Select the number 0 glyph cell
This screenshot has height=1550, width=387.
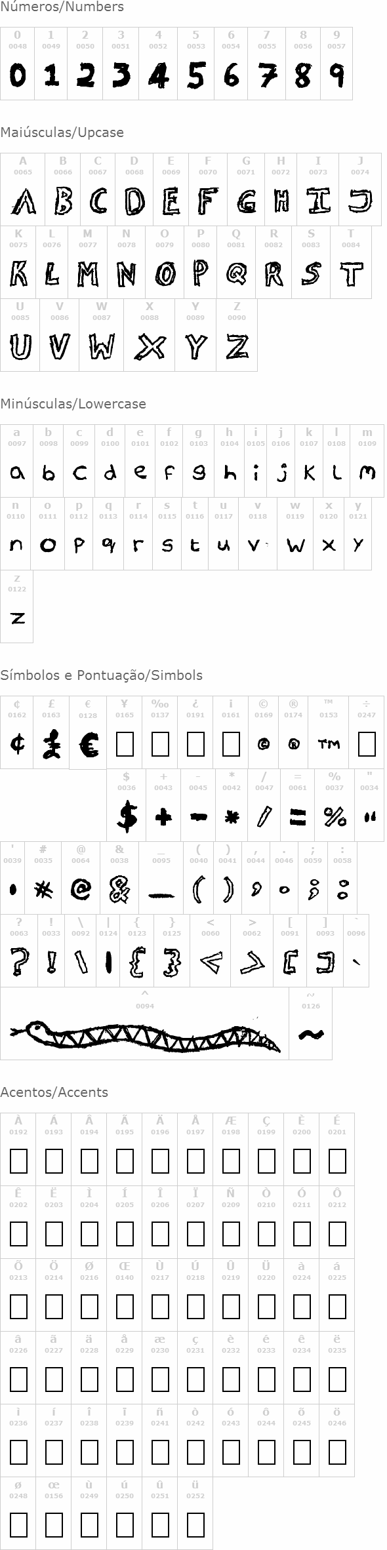[x=17, y=64]
